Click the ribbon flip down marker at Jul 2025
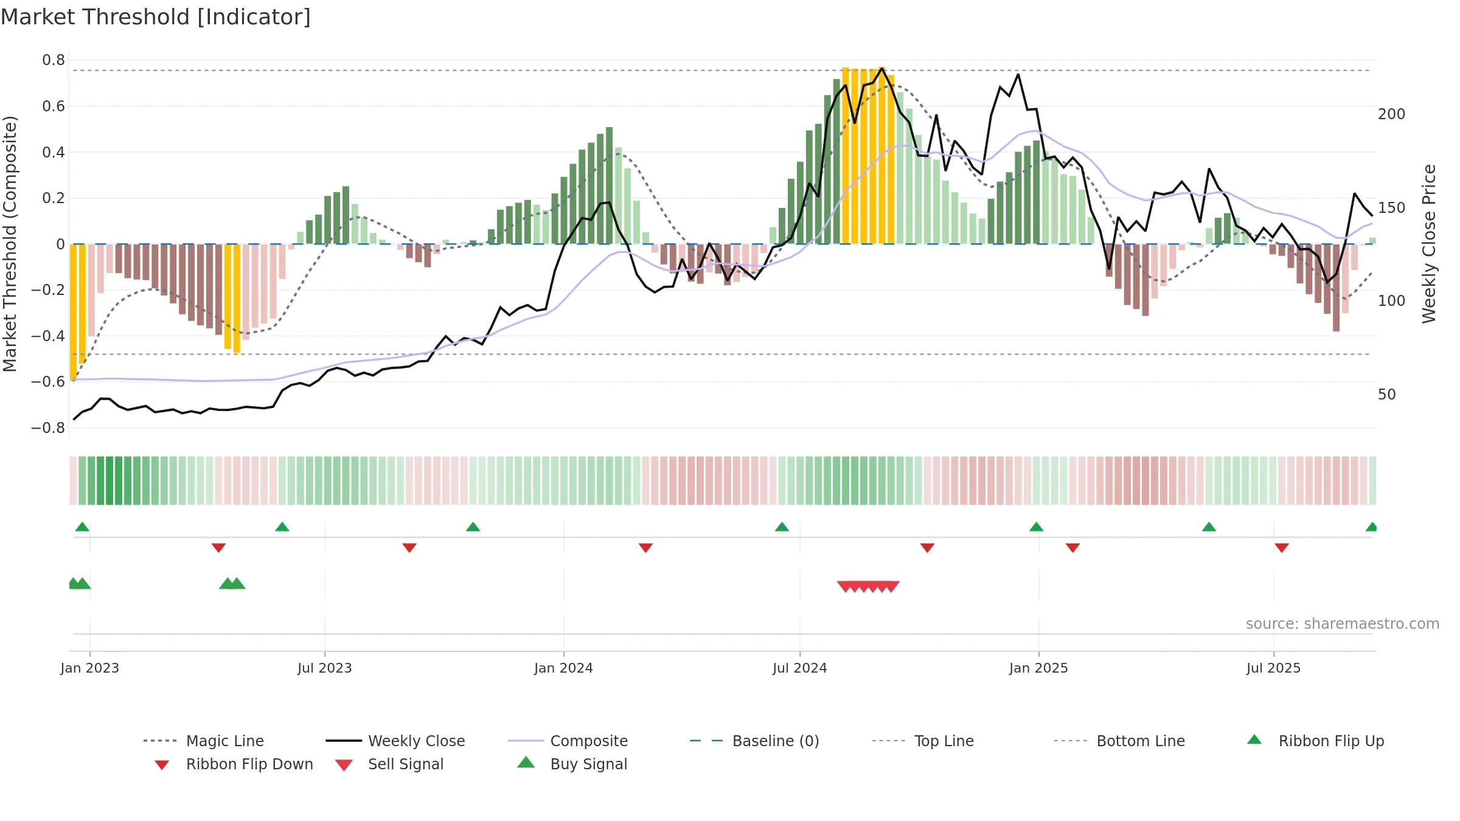 [x=1282, y=548]
